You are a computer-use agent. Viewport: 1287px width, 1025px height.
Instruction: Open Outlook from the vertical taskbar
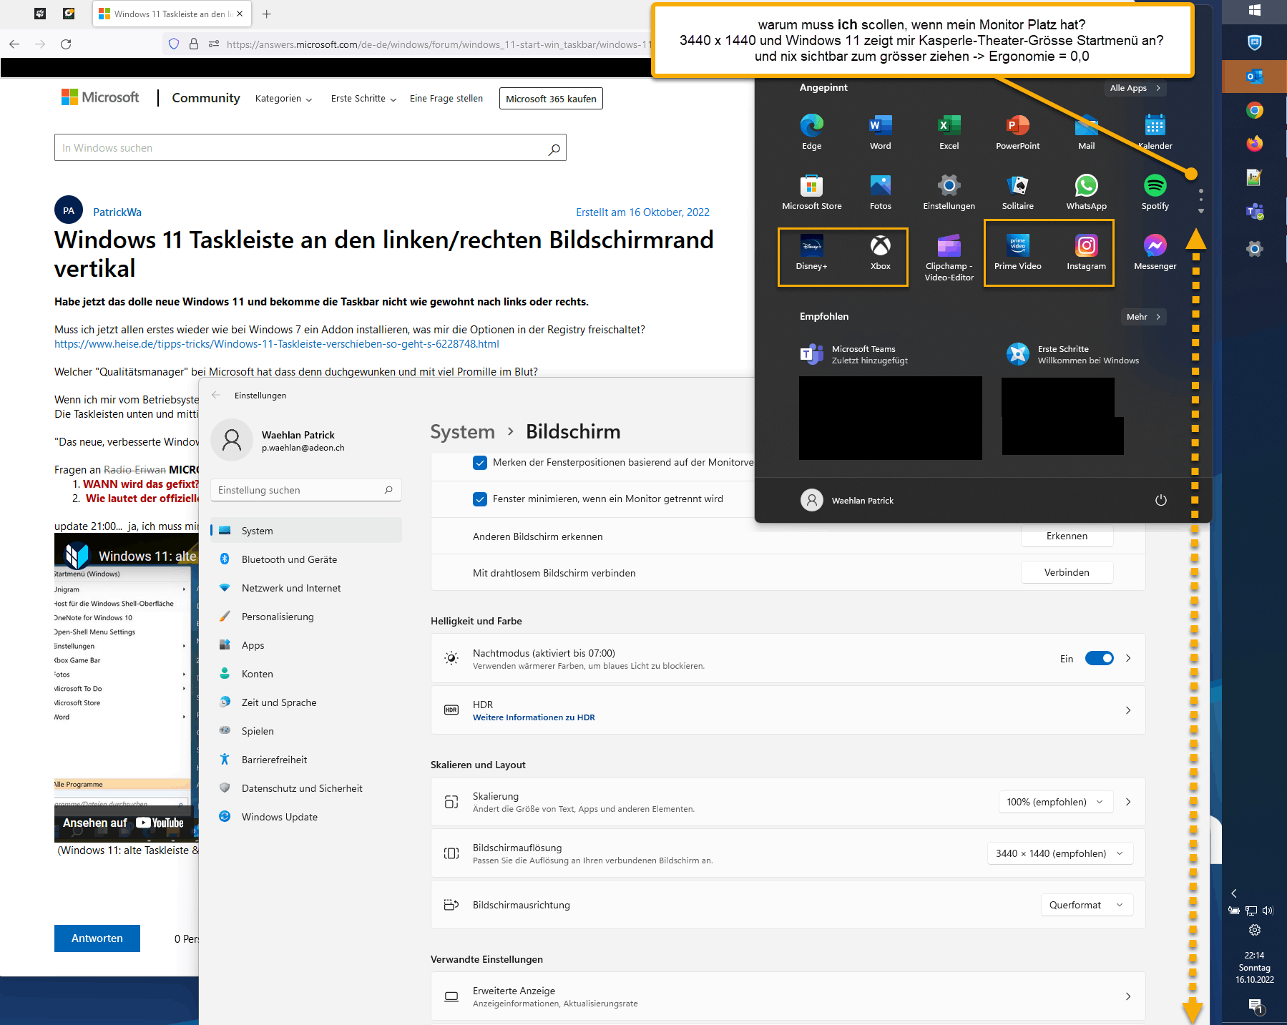(x=1254, y=77)
